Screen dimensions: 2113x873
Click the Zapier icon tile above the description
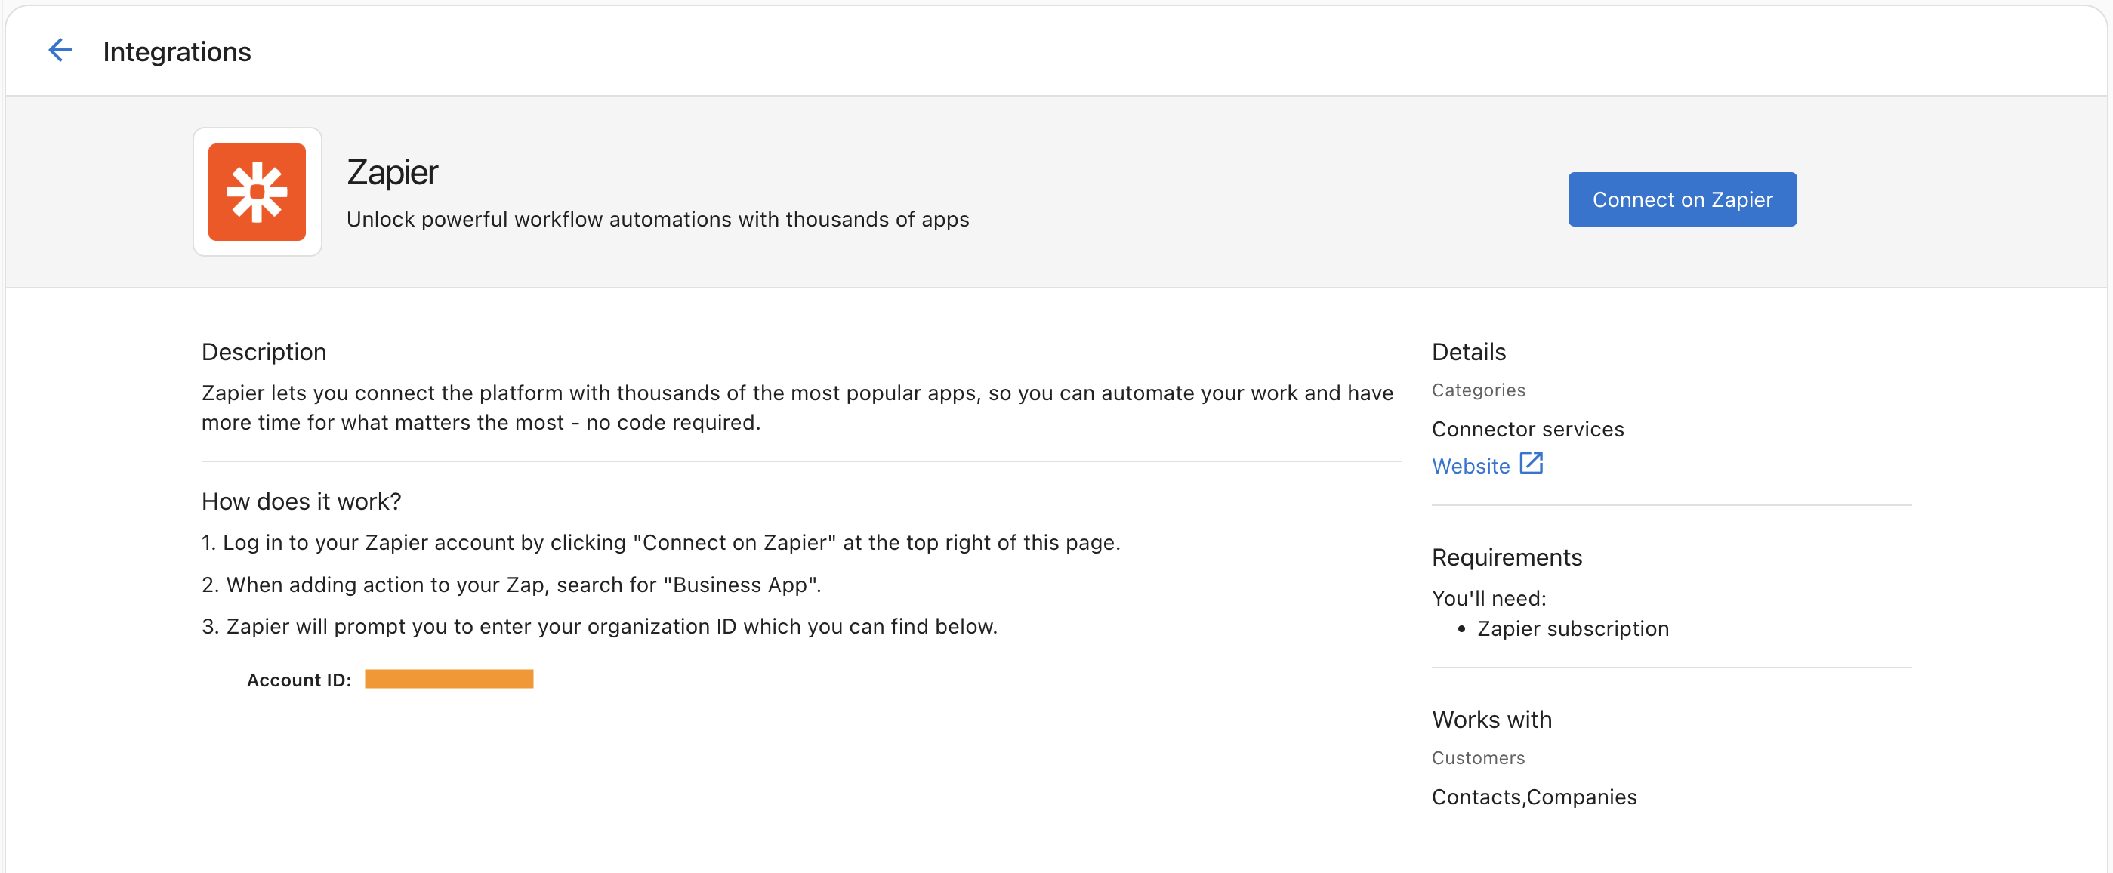[x=257, y=192]
